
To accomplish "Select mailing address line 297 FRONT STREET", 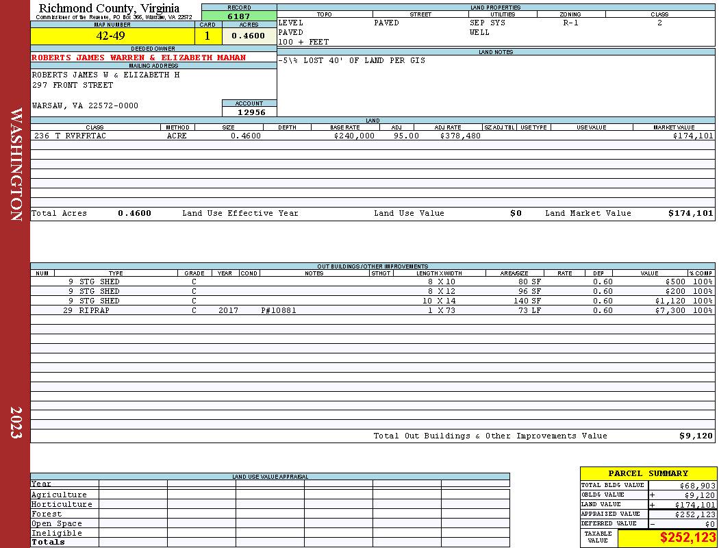I will (73, 86).
